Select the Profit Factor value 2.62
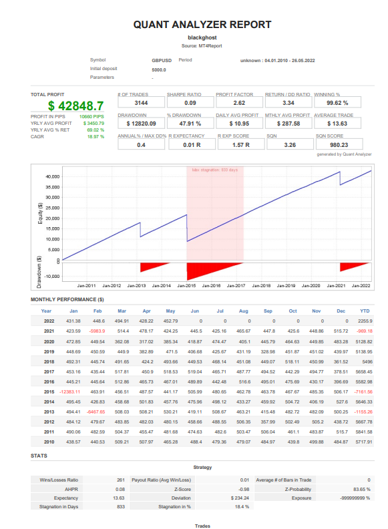Image resolution: width=388 pixels, height=529 pixels. point(239,103)
